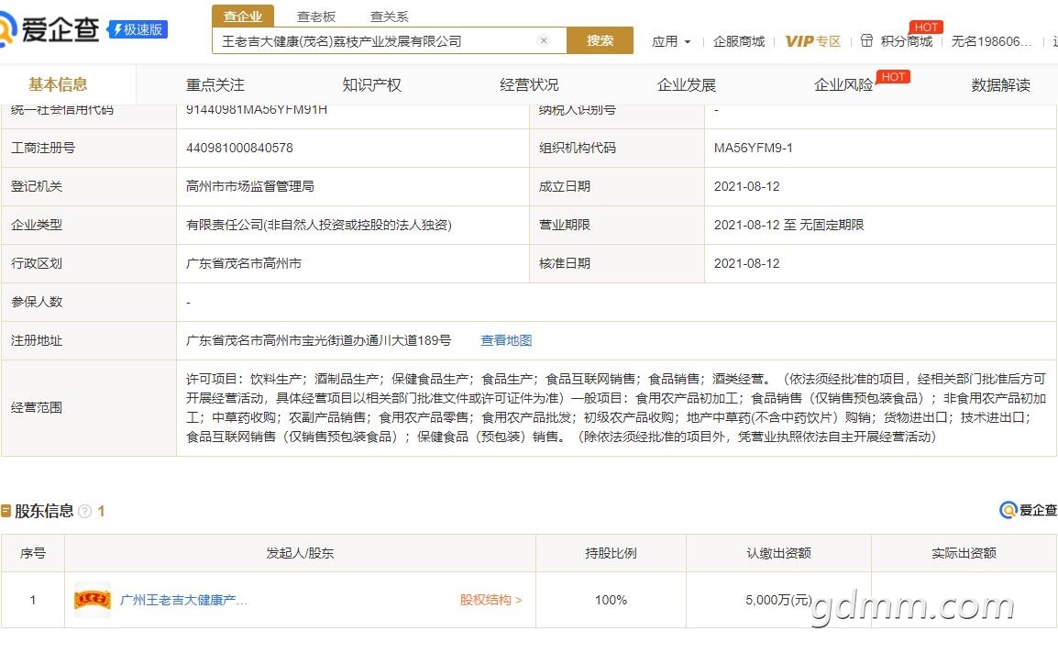Select the 查企业 search tab
The image size is (1058, 664).
coord(243,17)
